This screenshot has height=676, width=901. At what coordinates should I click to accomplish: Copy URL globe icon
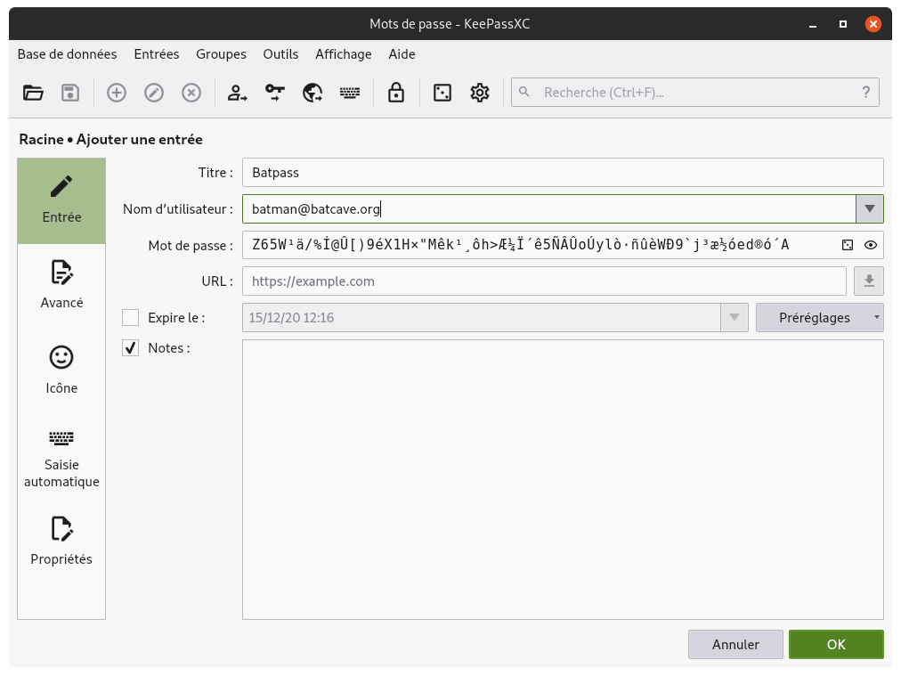click(313, 93)
